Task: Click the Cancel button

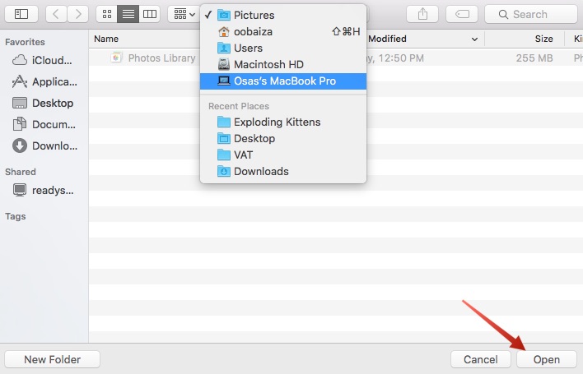Action: tap(480, 359)
